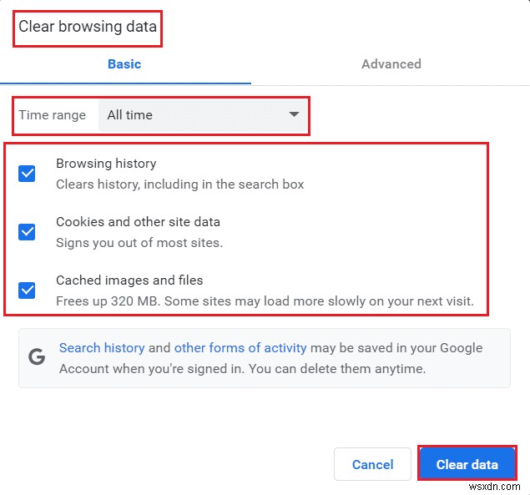Select the Cookies and other site data label
530x495 pixels.
point(138,222)
